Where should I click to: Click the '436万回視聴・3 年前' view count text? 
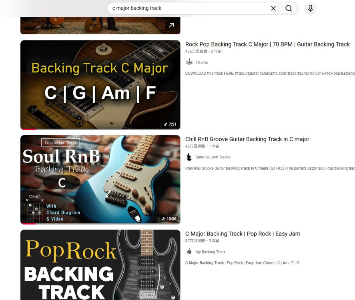click(203, 51)
